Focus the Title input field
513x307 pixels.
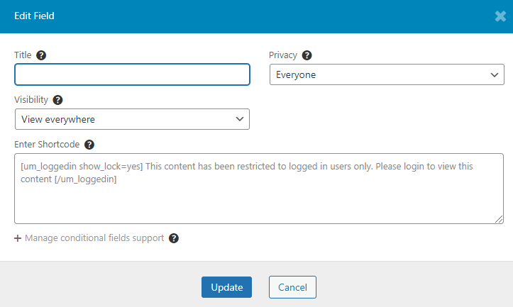[x=132, y=74]
